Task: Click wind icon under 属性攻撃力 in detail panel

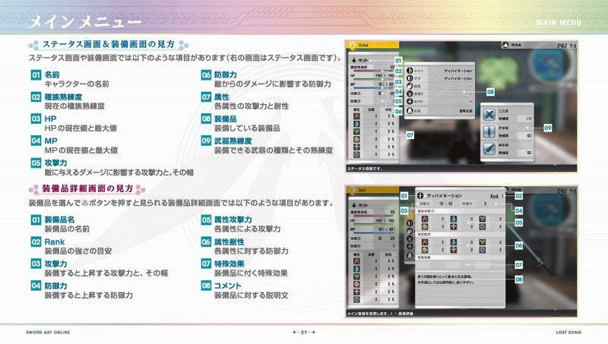Action: 482,219
